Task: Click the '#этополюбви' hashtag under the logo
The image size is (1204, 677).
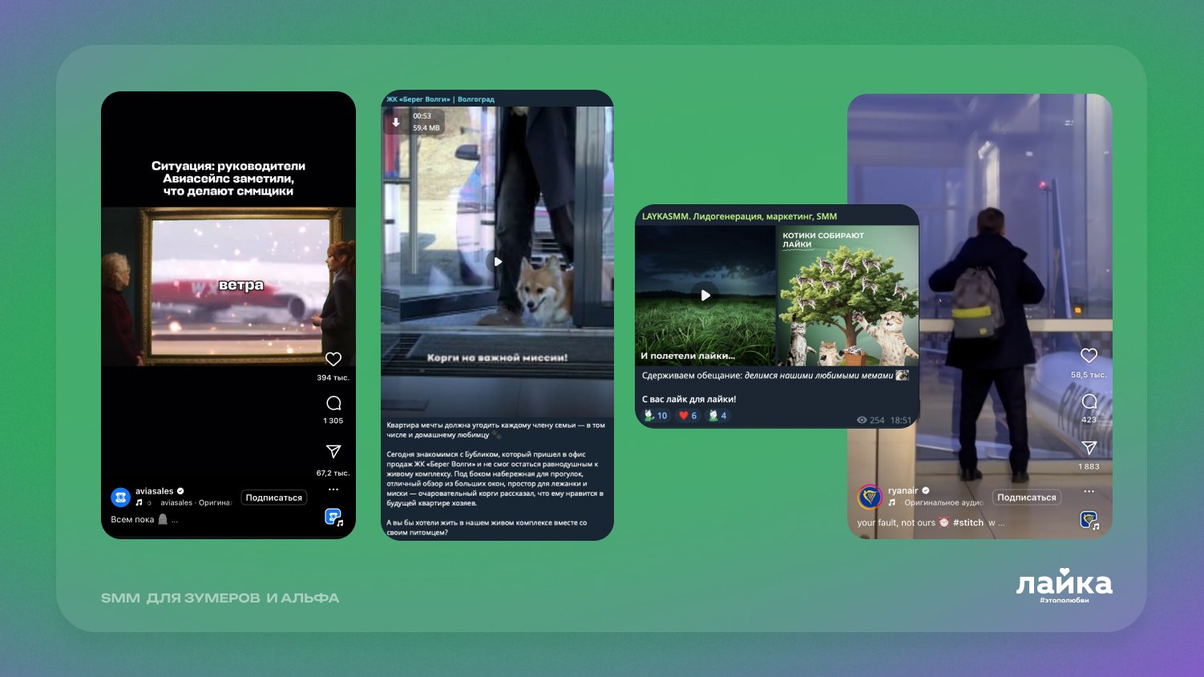Action: [x=1064, y=600]
